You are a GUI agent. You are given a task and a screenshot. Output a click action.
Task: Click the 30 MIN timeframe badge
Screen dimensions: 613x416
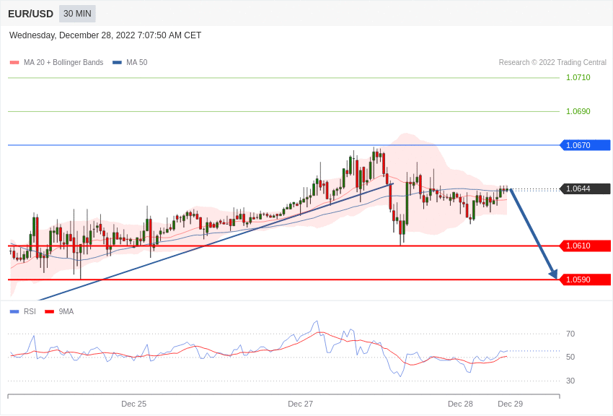click(77, 14)
